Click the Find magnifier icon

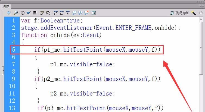[x=16, y=13]
